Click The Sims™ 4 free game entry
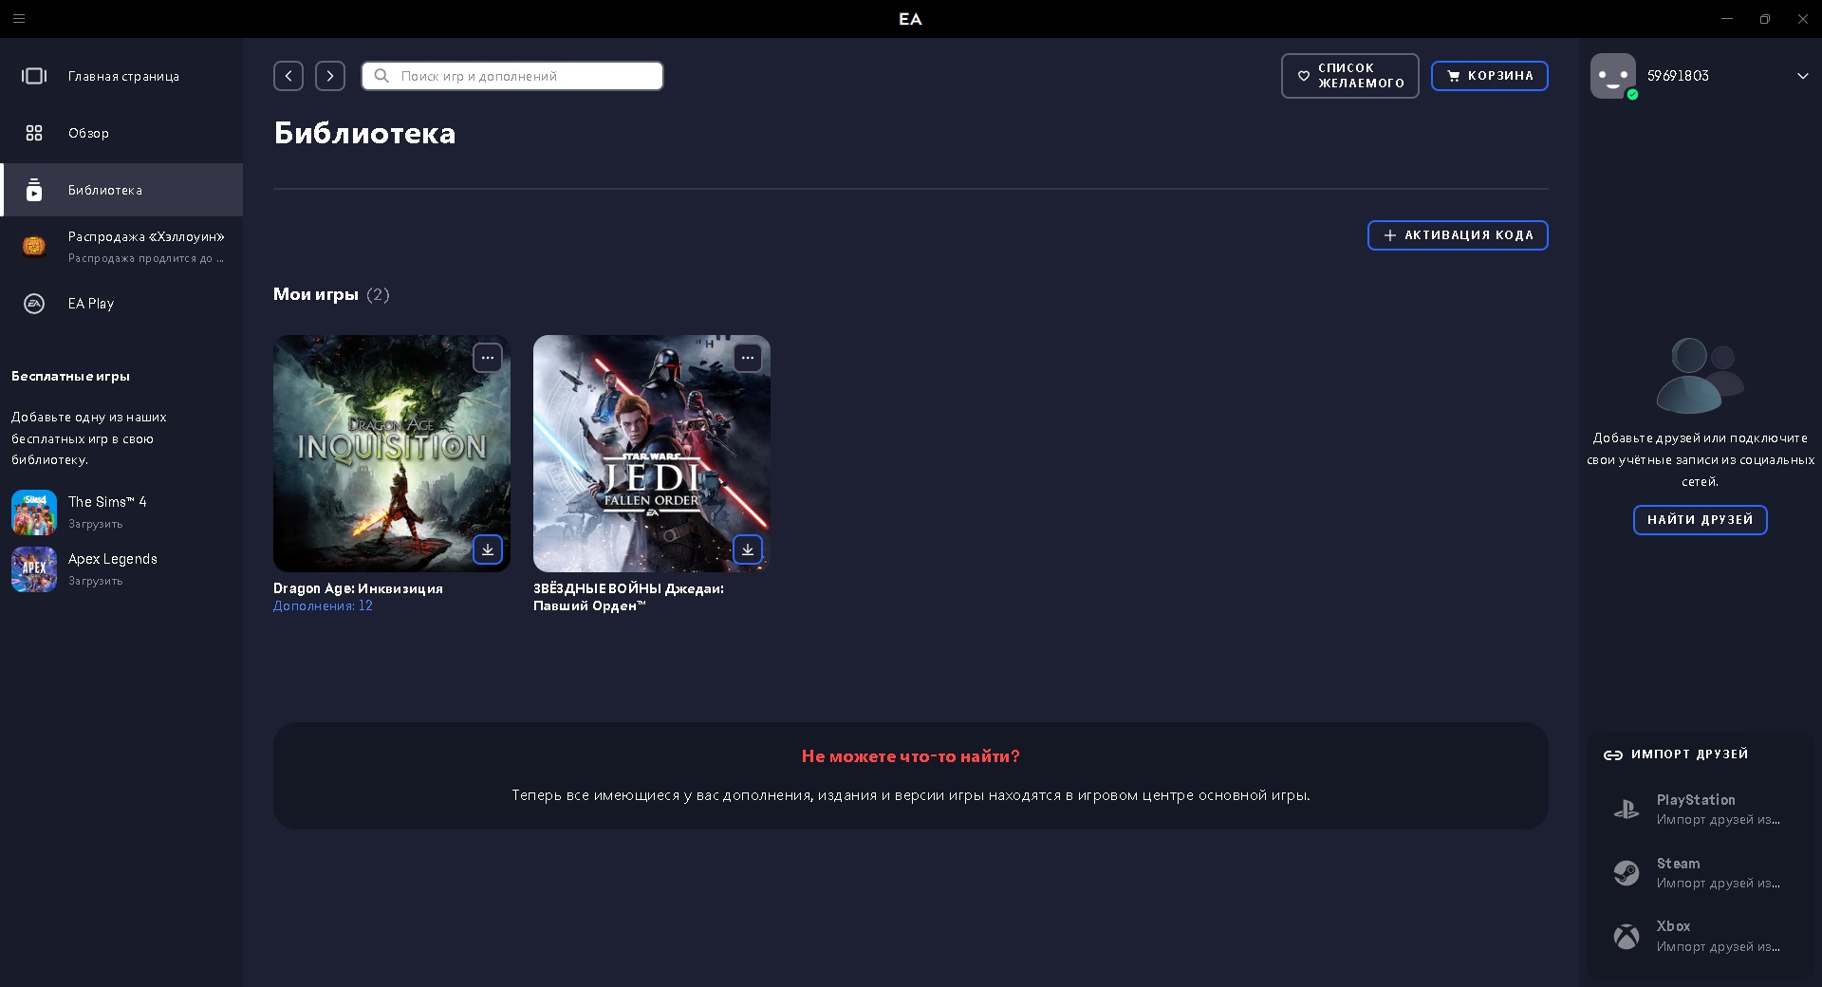1822x987 pixels. (121, 512)
